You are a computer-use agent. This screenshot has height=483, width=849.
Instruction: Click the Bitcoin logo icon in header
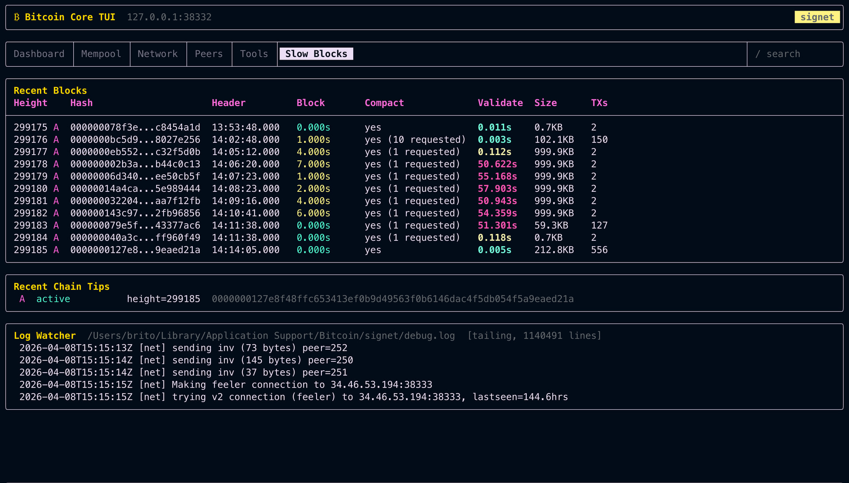17,17
